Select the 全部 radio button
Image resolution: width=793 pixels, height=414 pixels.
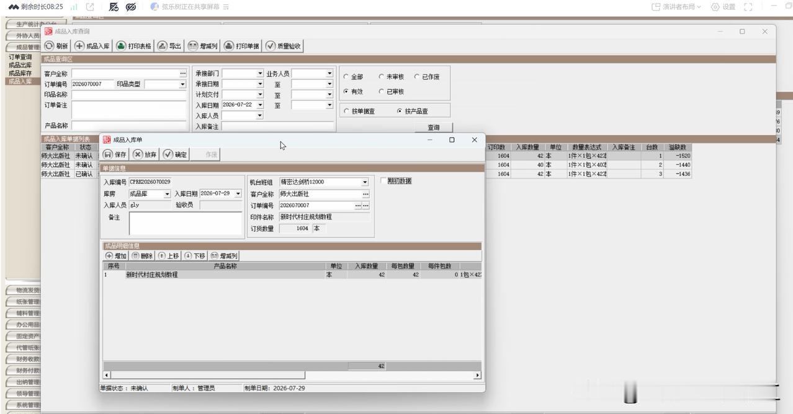click(x=346, y=77)
